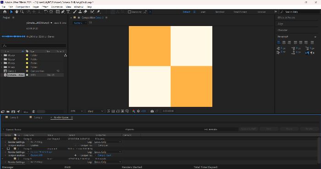Click the Queue in AME button
This screenshot has height=169, width=321.
pyautogui.click(x=249, y=129)
